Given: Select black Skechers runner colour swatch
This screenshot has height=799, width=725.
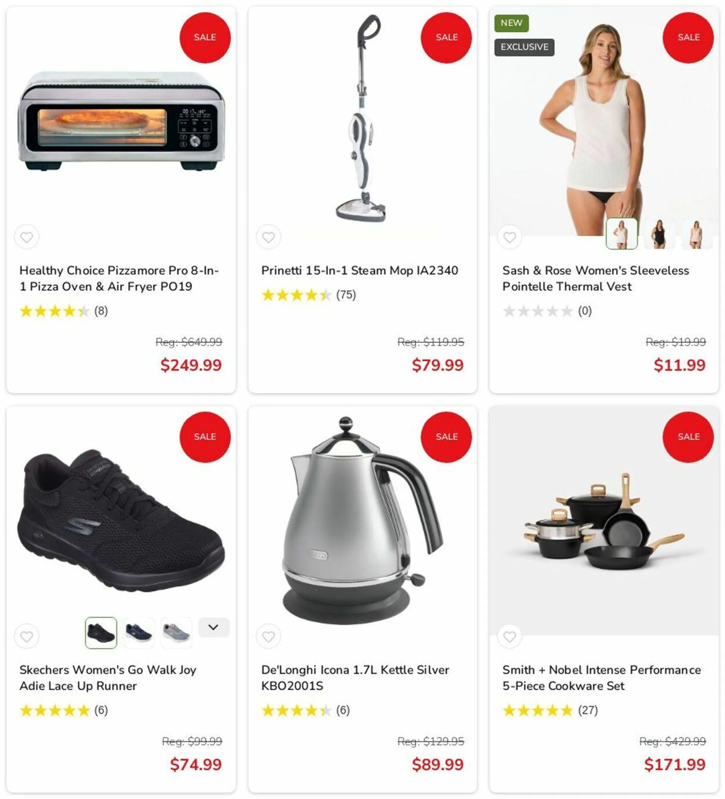Looking at the screenshot, I should [x=101, y=633].
